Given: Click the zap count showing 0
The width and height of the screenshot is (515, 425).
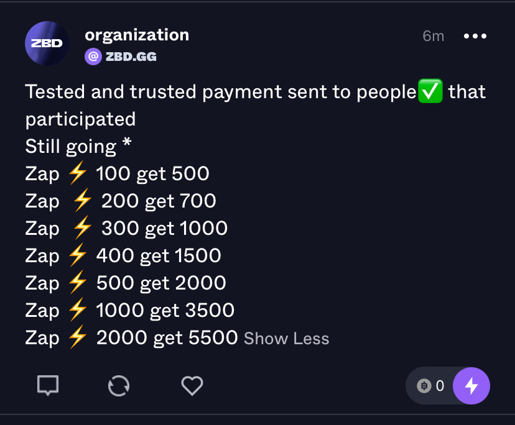Looking at the screenshot, I should (x=440, y=386).
